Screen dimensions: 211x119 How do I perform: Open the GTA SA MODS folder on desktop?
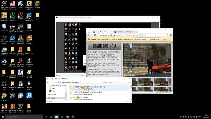(x=29, y=108)
